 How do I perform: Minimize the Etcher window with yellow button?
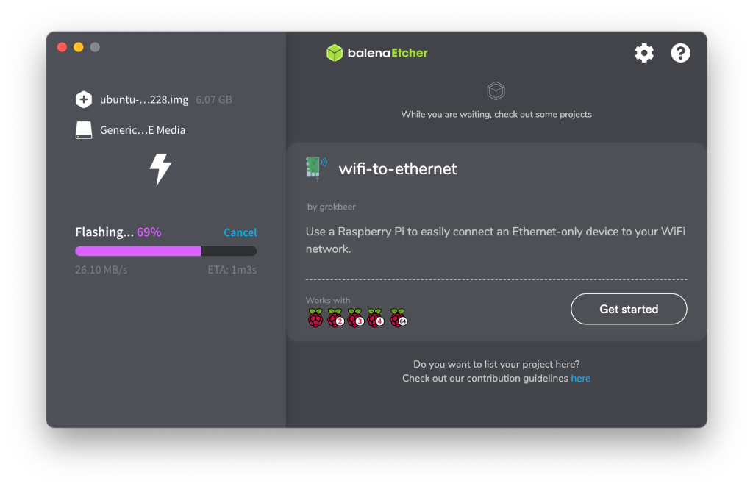coord(79,47)
